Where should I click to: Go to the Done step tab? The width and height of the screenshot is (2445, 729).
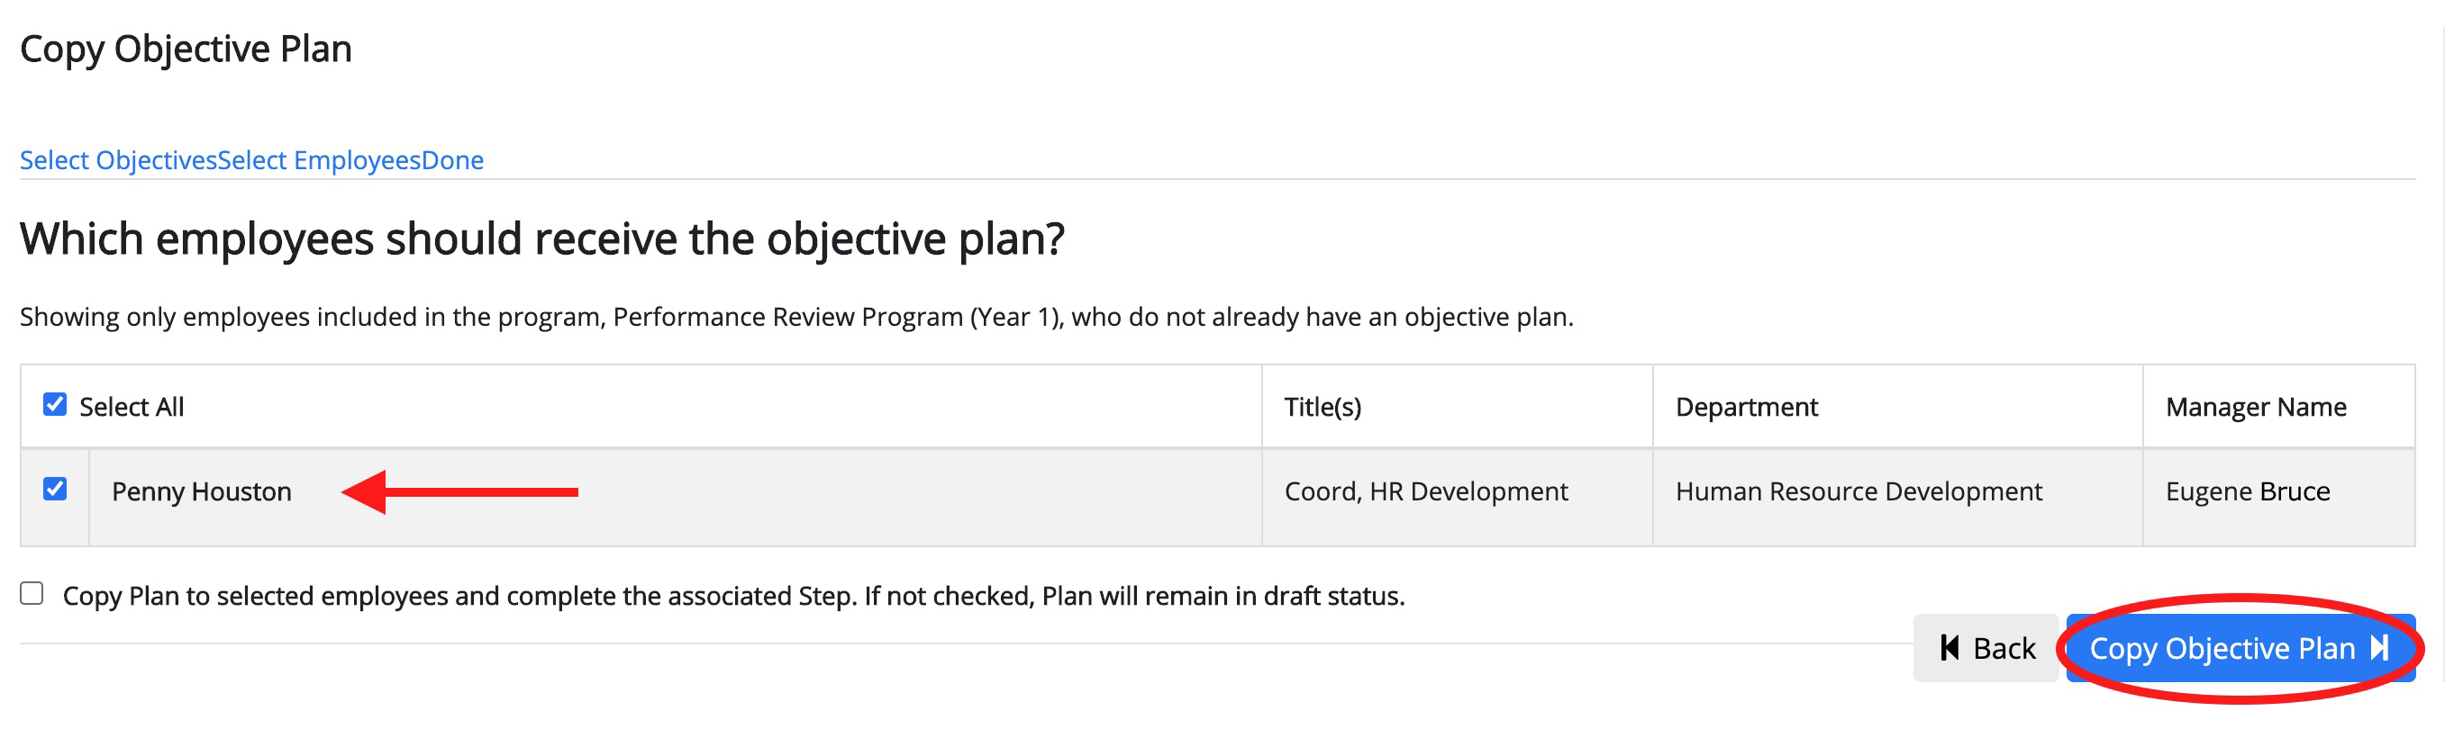[x=453, y=160]
